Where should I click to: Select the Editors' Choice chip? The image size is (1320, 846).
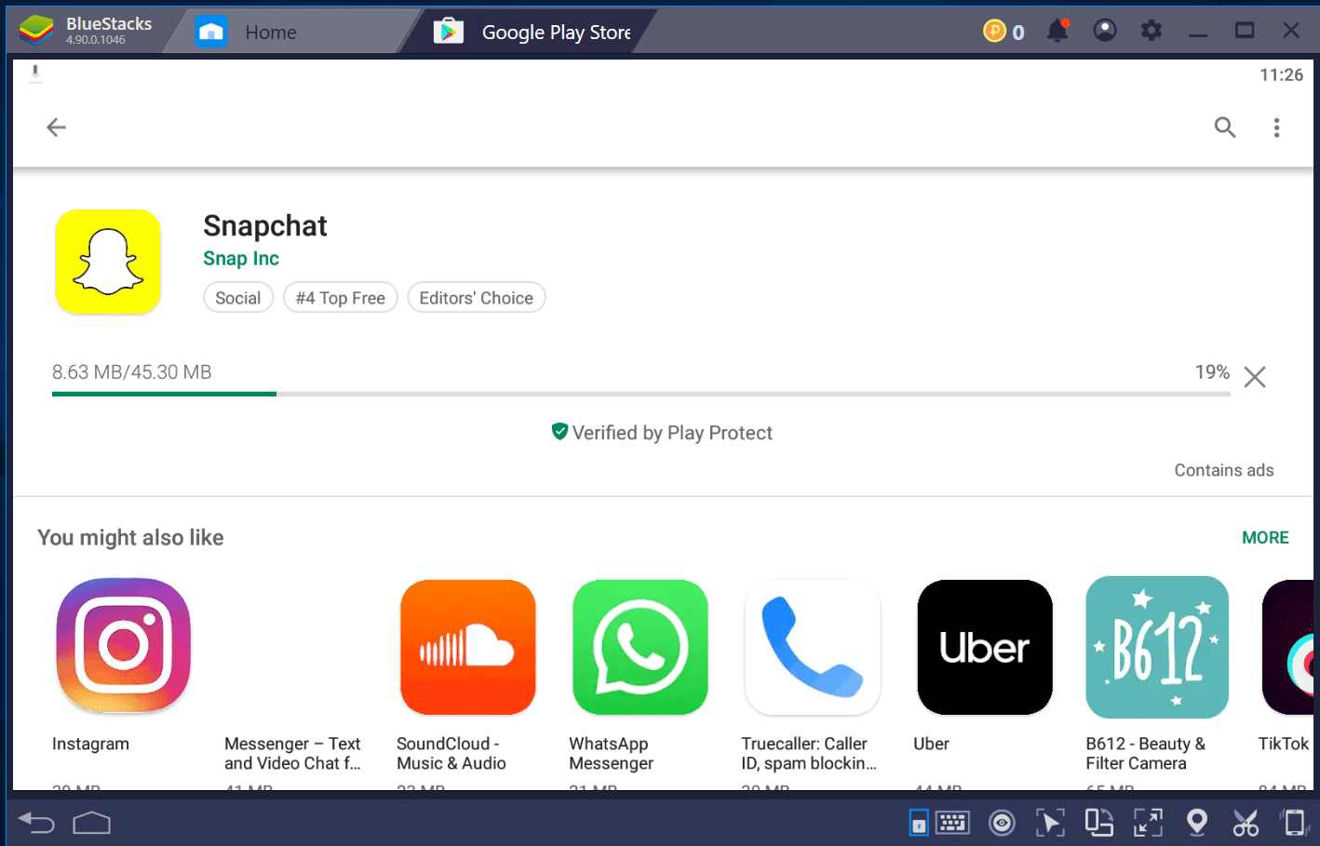pyautogui.click(x=477, y=298)
